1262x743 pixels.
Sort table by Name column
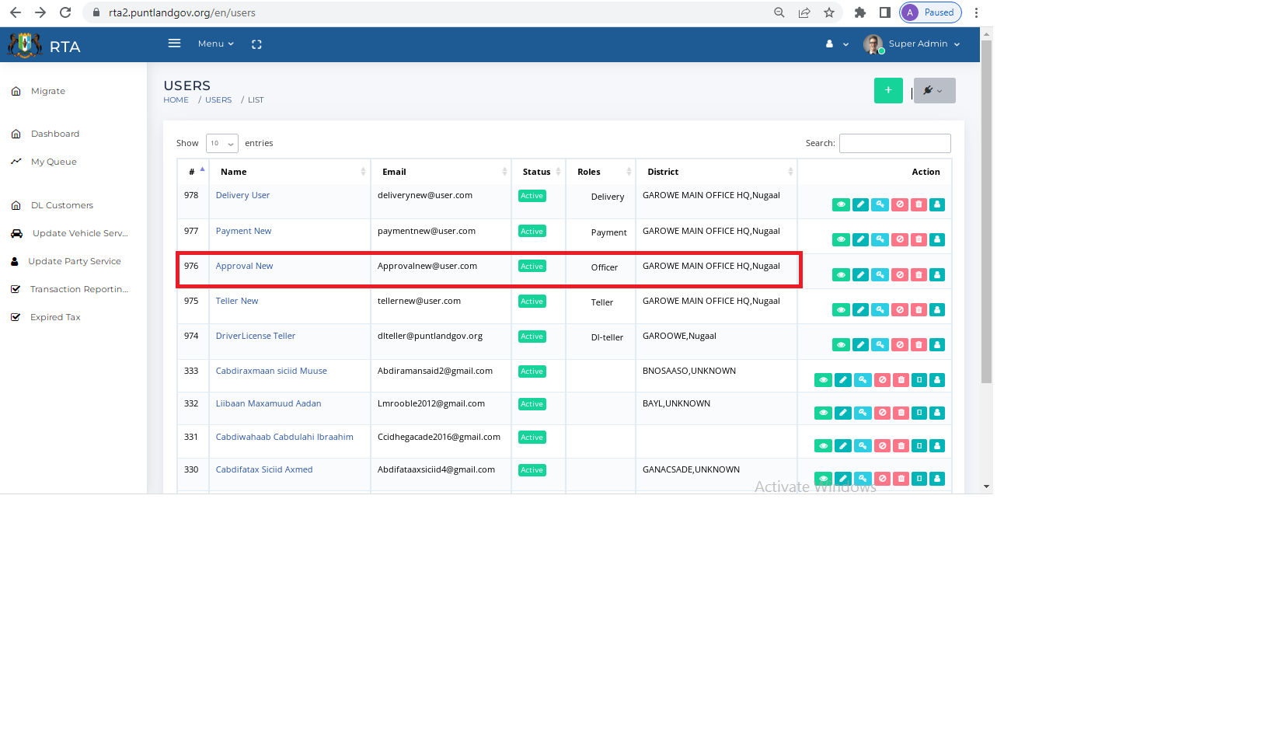(289, 172)
